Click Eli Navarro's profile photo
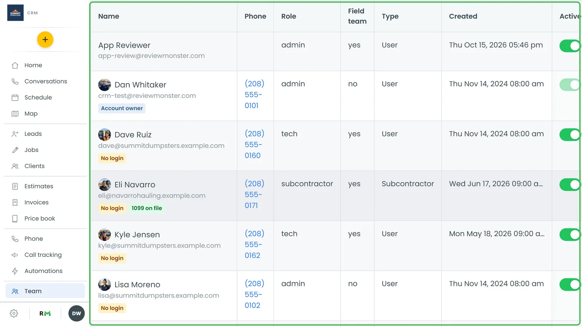The width and height of the screenshot is (582, 327). pos(104,185)
